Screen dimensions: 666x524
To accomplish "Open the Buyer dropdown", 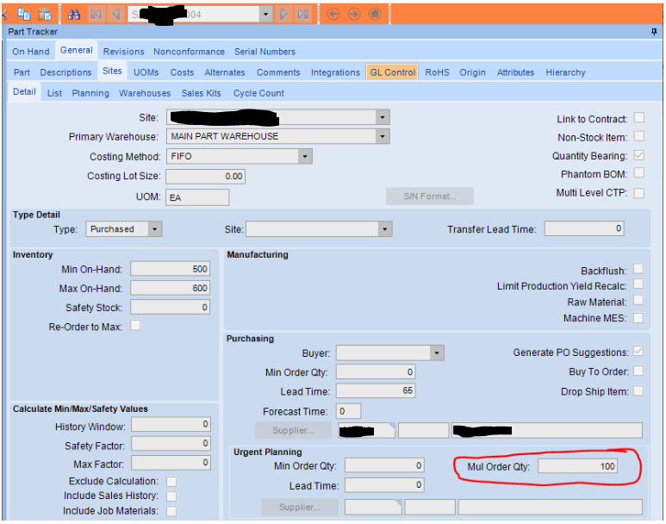I will [x=437, y=352].
